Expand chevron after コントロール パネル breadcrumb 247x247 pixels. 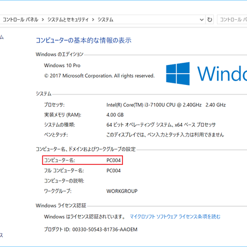pos(43,20)
